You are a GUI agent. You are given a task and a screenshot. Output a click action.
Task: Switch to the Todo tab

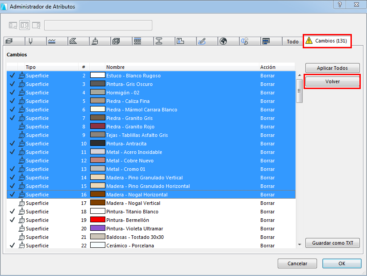click(x=292, y=42)
